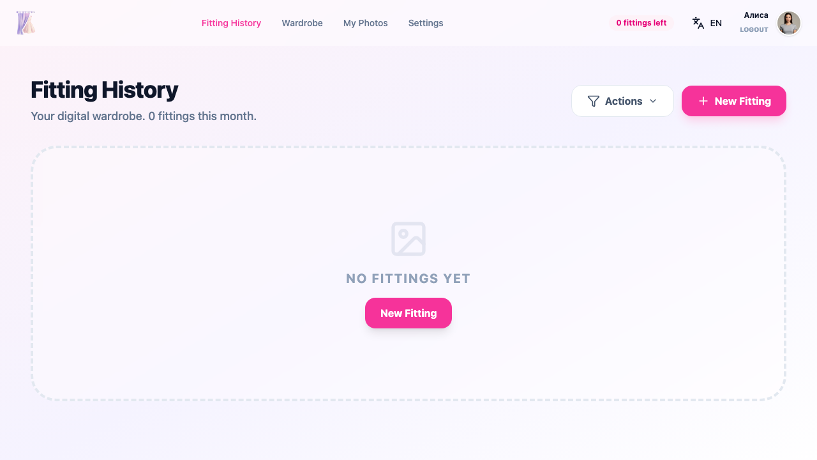Click the language translate icon

(698, 22)
